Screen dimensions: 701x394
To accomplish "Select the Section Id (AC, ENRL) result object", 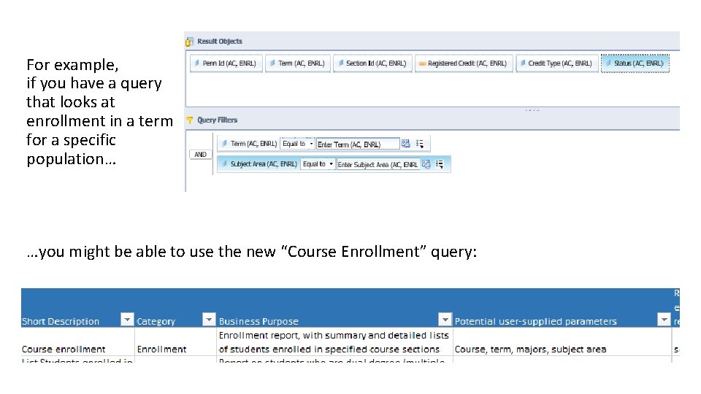I will pos(372,63).
